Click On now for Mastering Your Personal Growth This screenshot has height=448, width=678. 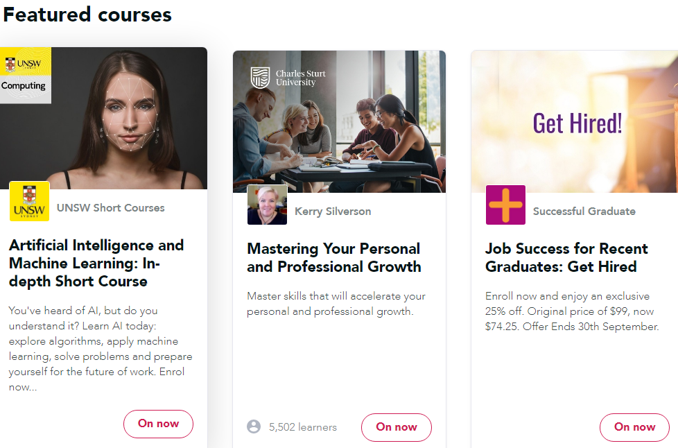(x=396, y=427)
